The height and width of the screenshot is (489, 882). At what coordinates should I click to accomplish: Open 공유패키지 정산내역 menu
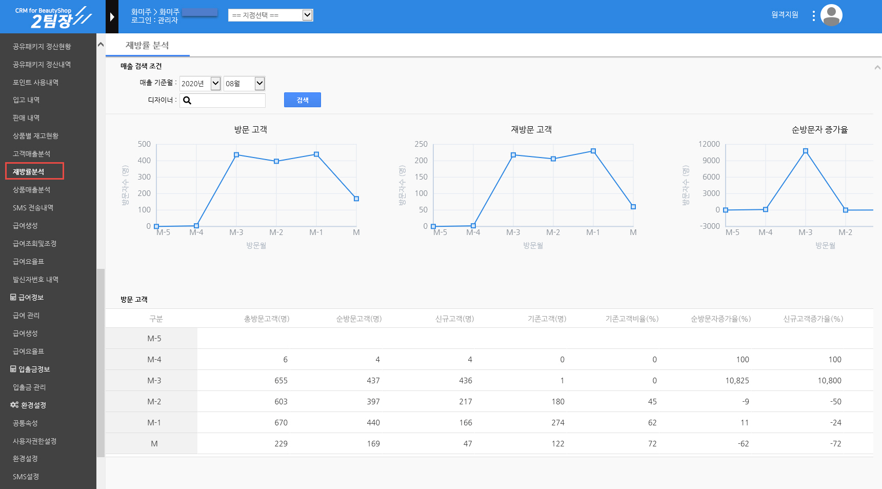42,65
